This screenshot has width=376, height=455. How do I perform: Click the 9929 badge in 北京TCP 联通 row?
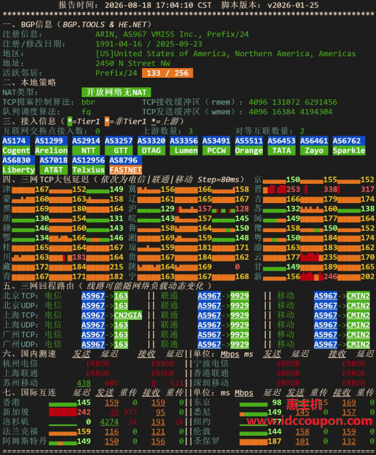click(x=239, y=296)
